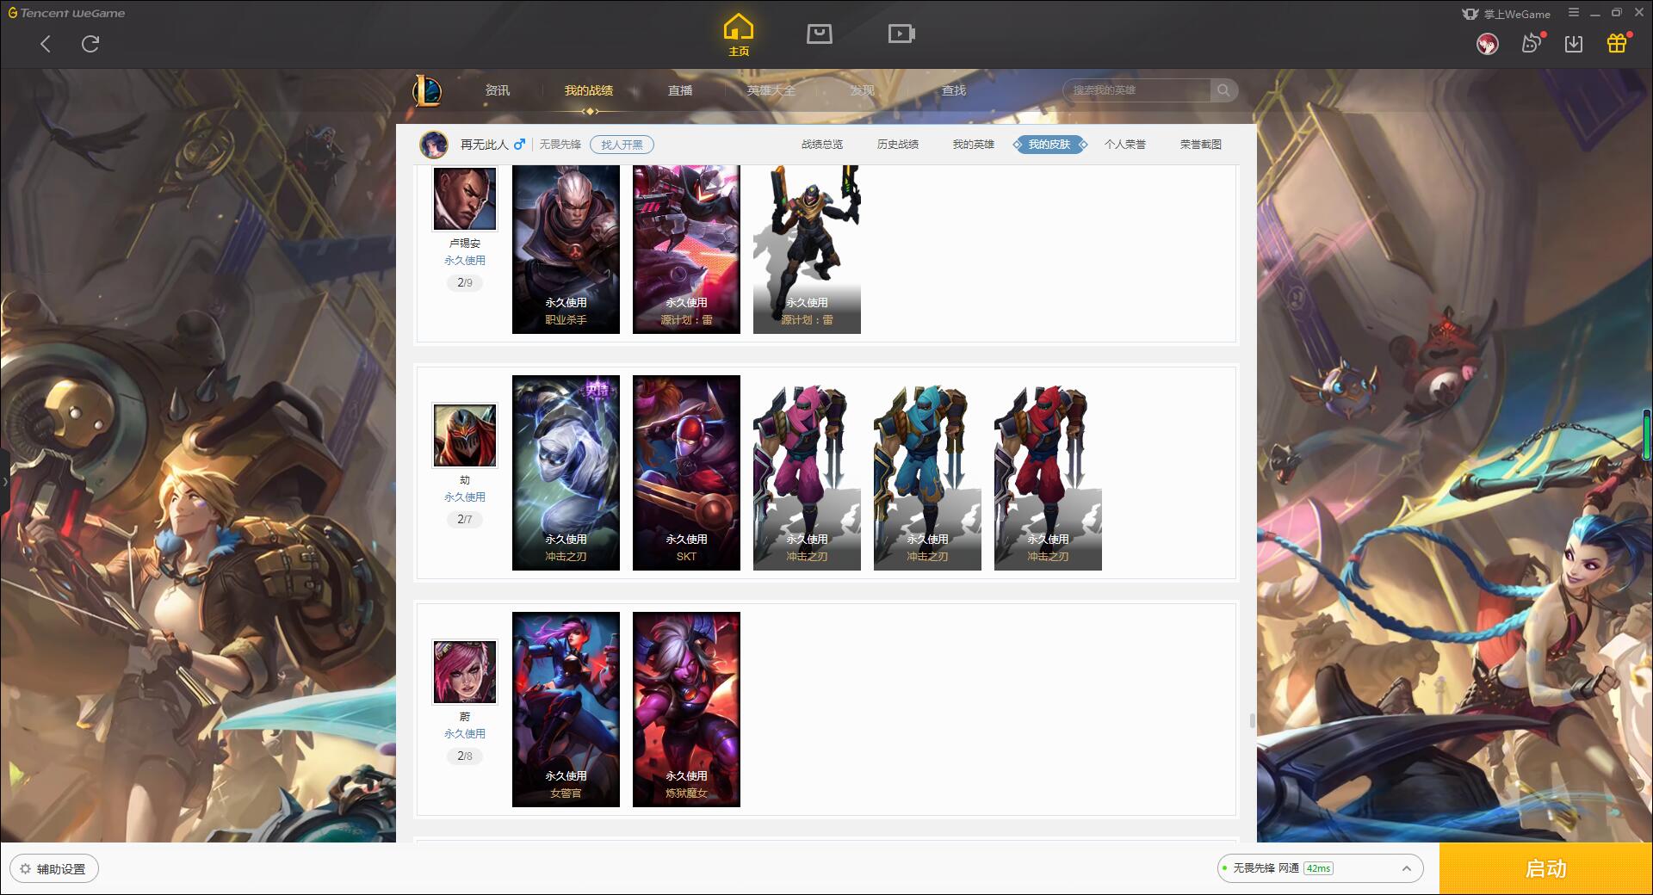Image resolution: width=1653 pixels, height=895 pixels.
Task: Click the green page scrollbar at right edge
Action: (x=1648, y=435)
